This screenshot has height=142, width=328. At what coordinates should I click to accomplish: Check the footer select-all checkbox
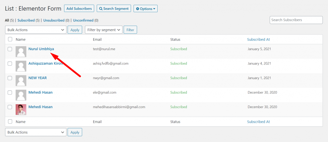[x=10, y=121]
